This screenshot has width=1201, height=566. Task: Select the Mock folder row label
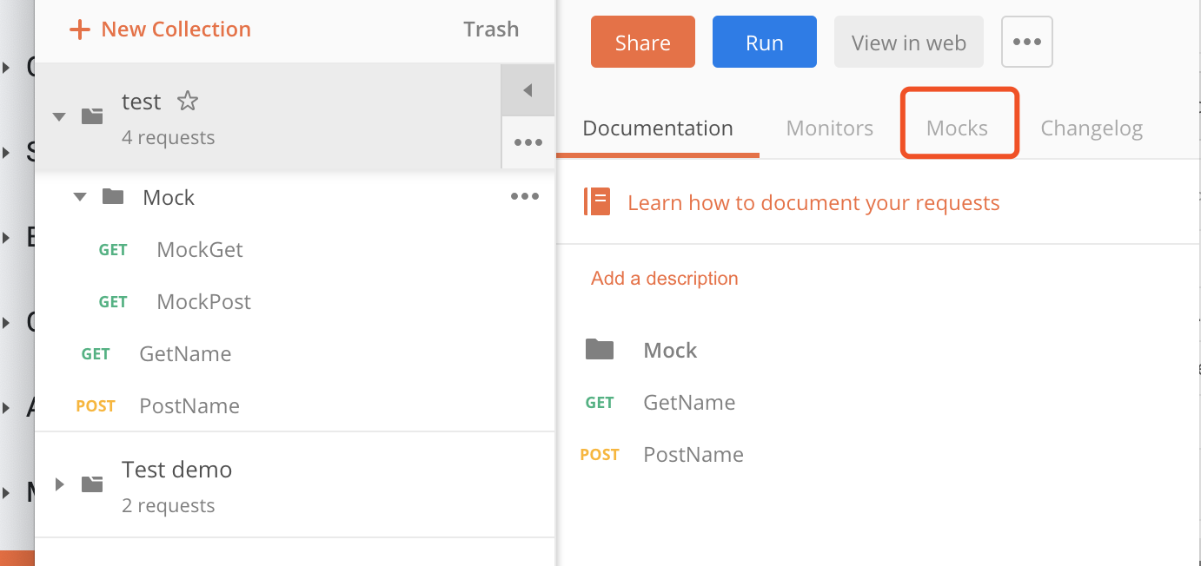(169, 198)
